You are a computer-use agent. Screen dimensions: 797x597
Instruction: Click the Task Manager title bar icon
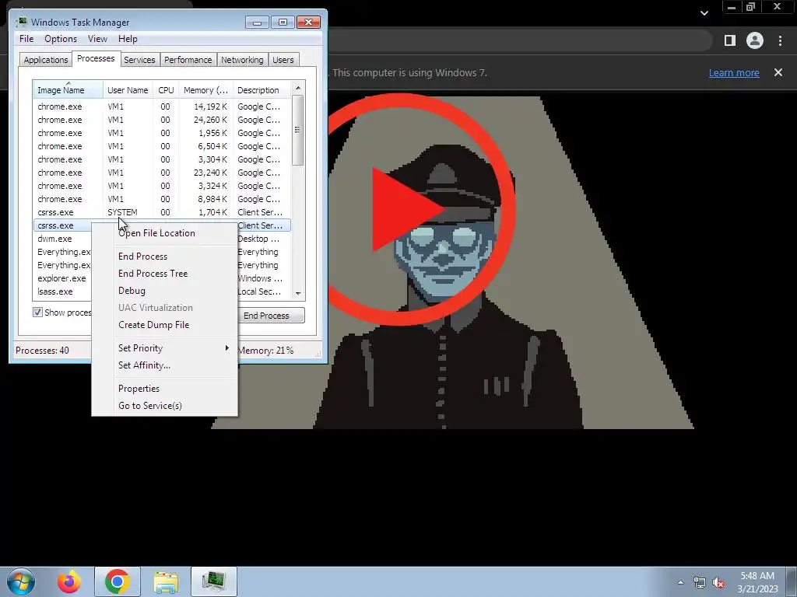coord(21,22)
